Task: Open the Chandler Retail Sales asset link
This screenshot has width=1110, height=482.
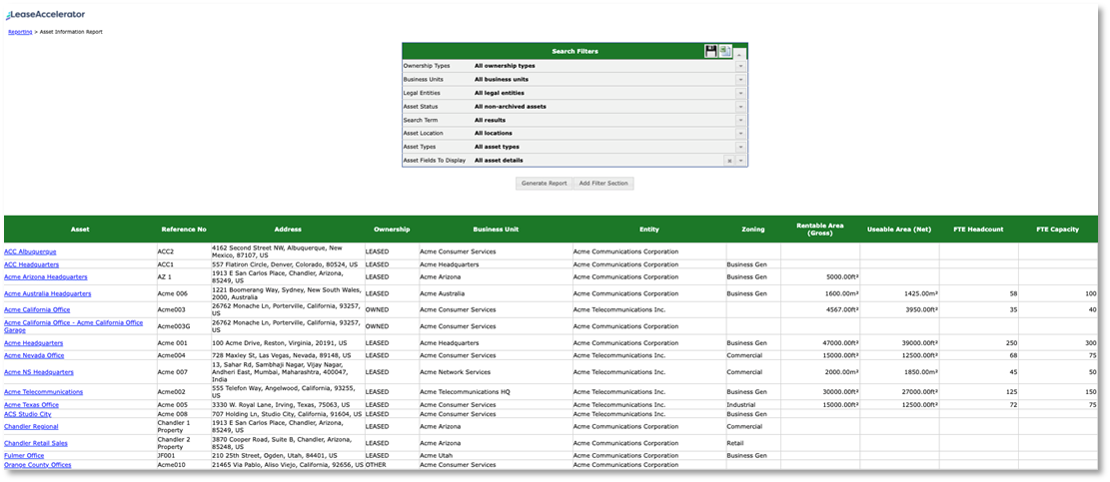Action: (x=36, y=443)
